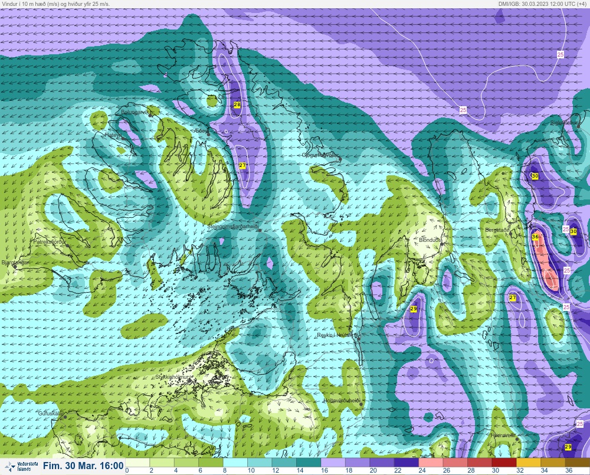Click the Patreksfjörður station label
The width and height of the screenshot is (590, 475).
[x=50, y=242]
